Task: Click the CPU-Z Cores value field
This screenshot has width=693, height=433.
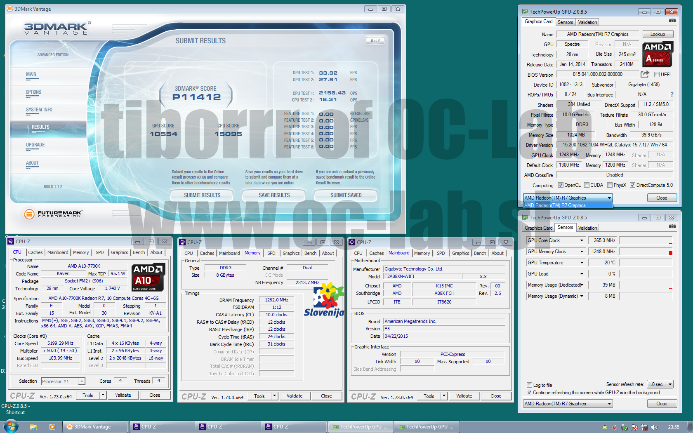Action: tap(120, 381)
